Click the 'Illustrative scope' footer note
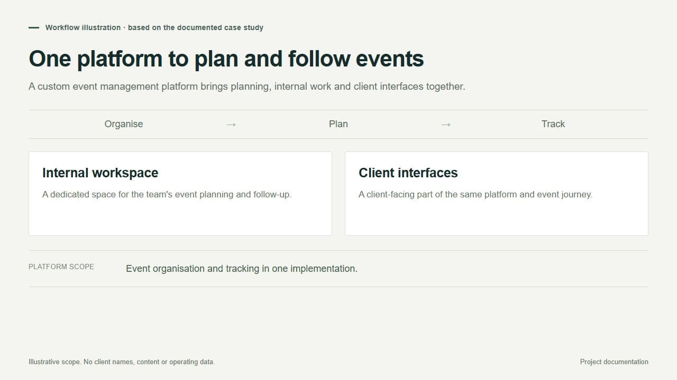Viewport: 677px width, 380px height. point(122,362)
